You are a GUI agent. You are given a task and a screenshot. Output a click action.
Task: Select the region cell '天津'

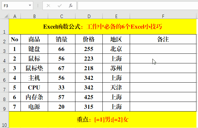click(x=116, y=87)
